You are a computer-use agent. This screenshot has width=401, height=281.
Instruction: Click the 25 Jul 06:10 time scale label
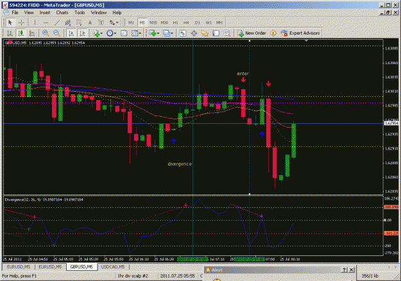point(139,259)
